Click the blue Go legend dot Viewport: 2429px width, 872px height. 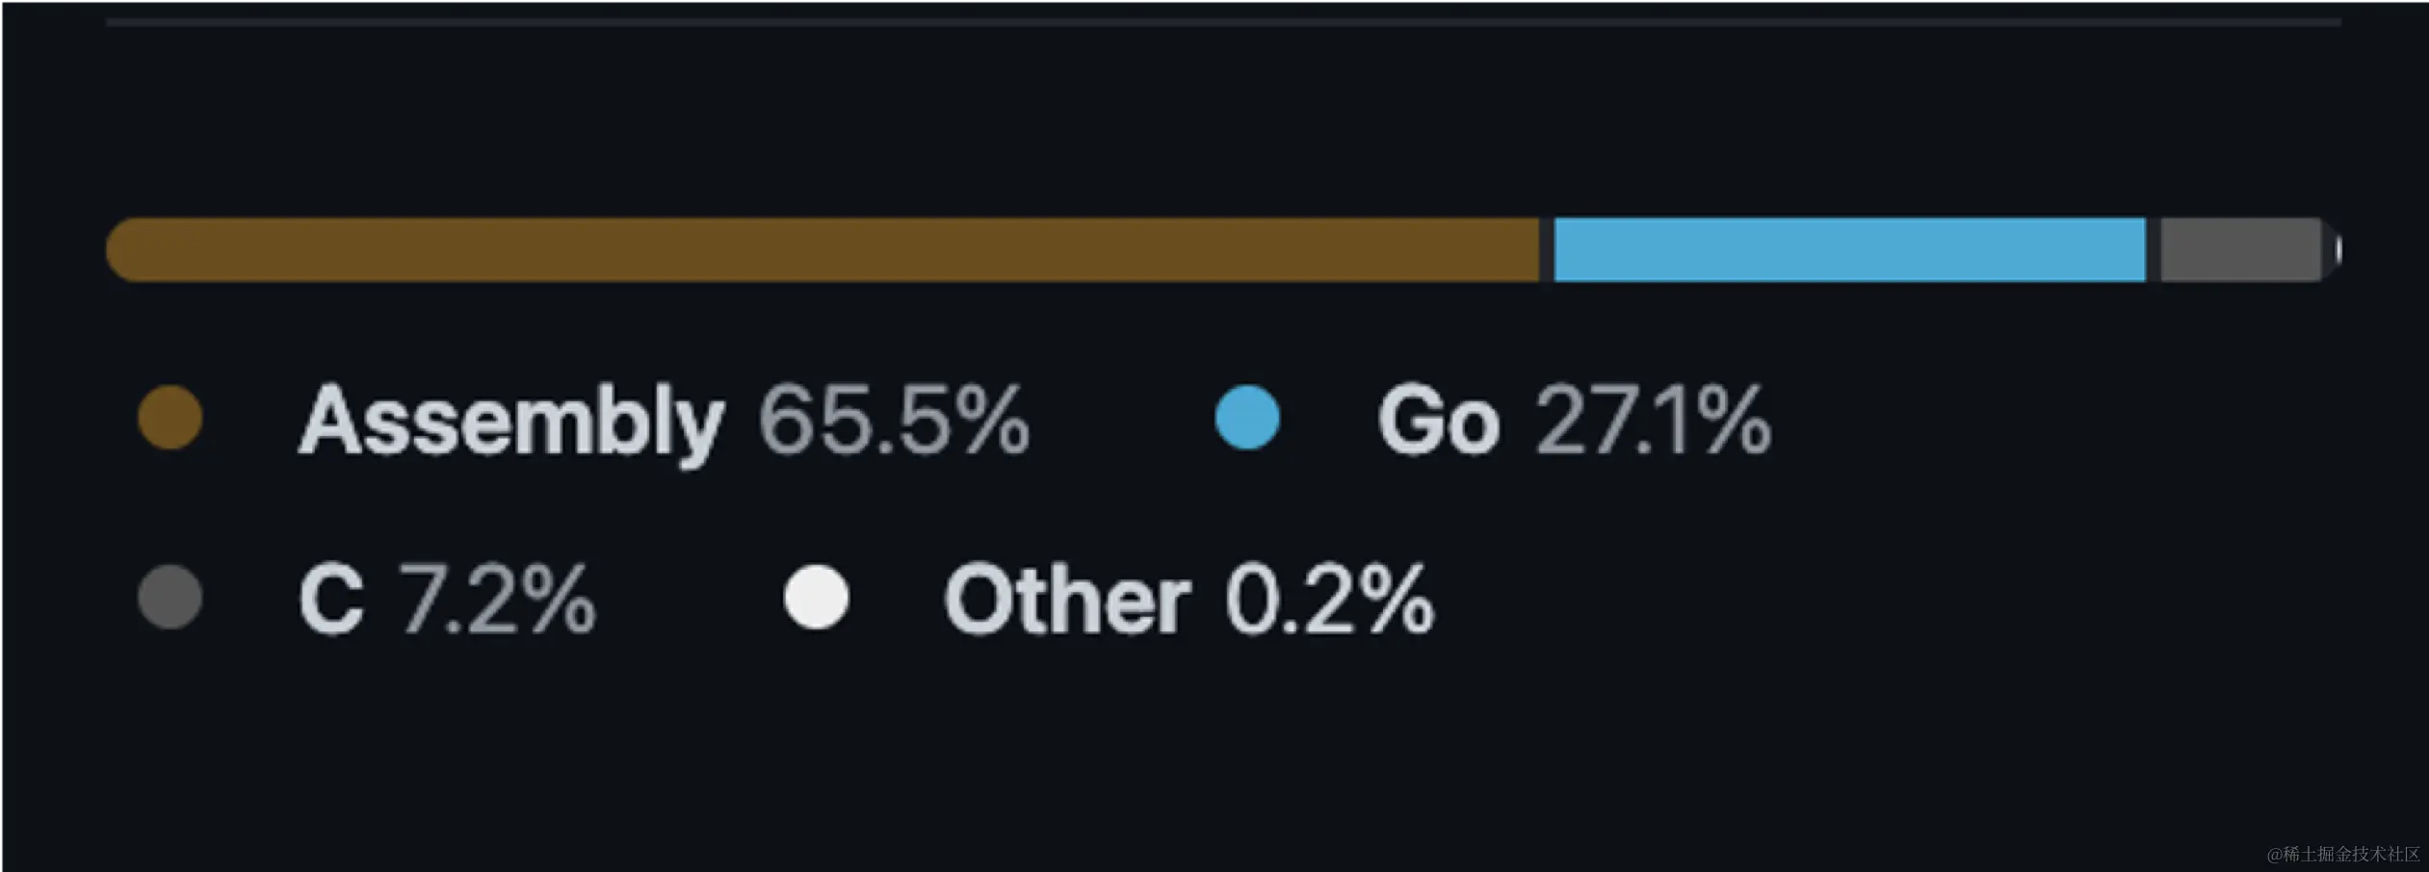coord(1247,418)
